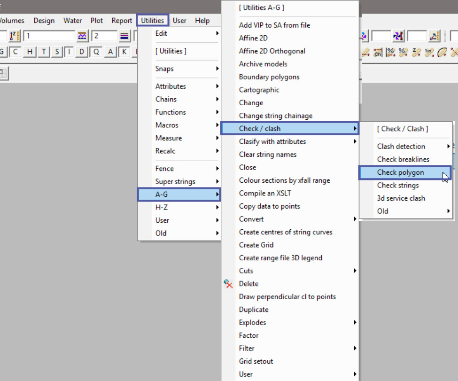Viewport: 458px width, 381px height.
Task: Open the Design menu
Action: click(x=44, y=21)
